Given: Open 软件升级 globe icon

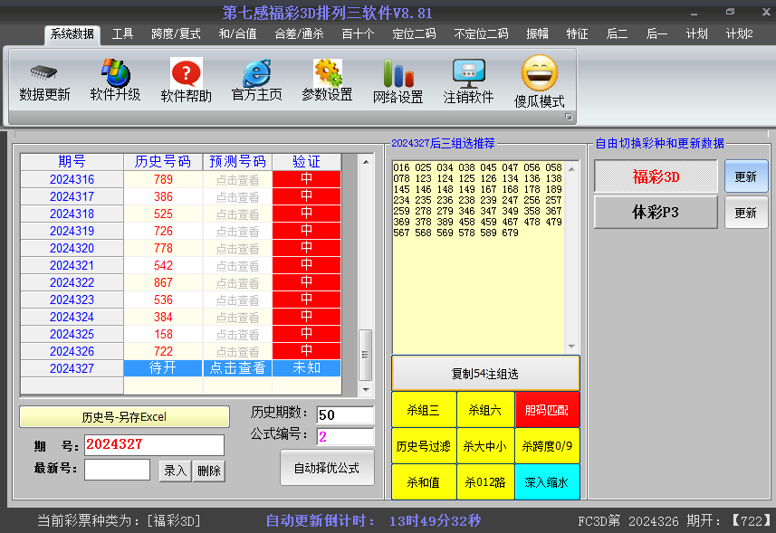Looking at the screenshot, I should pos(115,72).
